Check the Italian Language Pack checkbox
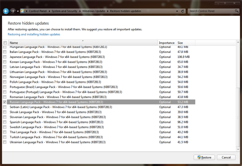Viewport: 242px width, 166px height. pyautogui.click(x=5, y=52)
